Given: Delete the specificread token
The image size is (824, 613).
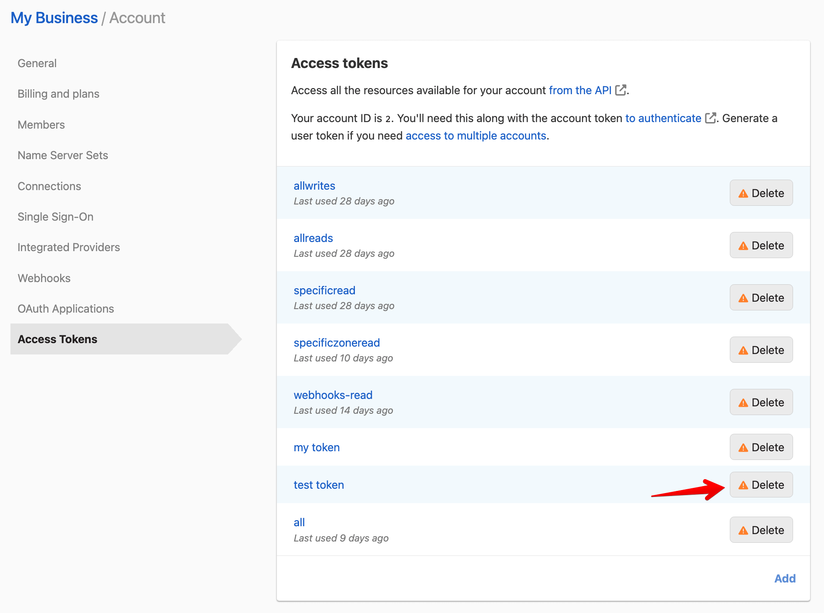Looking at the screenshot, I should click(x=761, y=297).
